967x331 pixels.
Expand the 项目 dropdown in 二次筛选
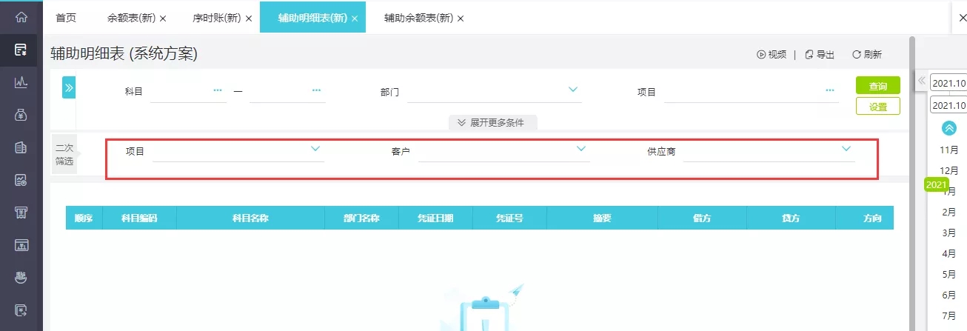(x=315, y=149)
